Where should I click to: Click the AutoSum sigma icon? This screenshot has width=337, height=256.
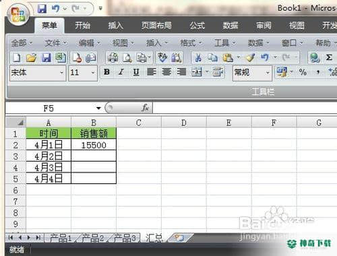click(x=329, y=57)
